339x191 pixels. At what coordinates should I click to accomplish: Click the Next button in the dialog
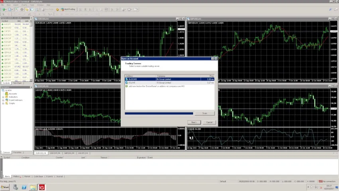pyautogui.click(x=194, y=122)
